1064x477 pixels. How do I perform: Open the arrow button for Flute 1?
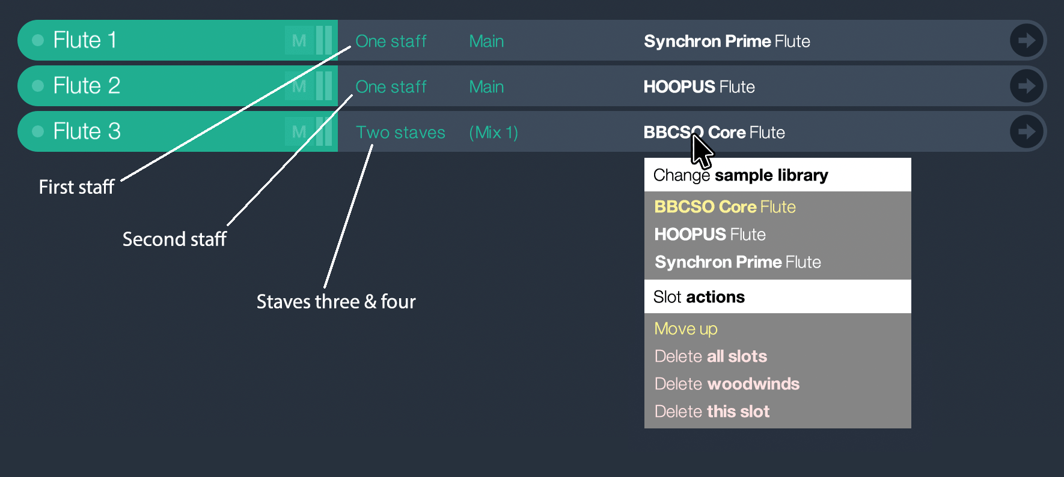(x=1026, y=40)
